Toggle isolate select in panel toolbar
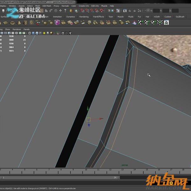 (57, 33)
